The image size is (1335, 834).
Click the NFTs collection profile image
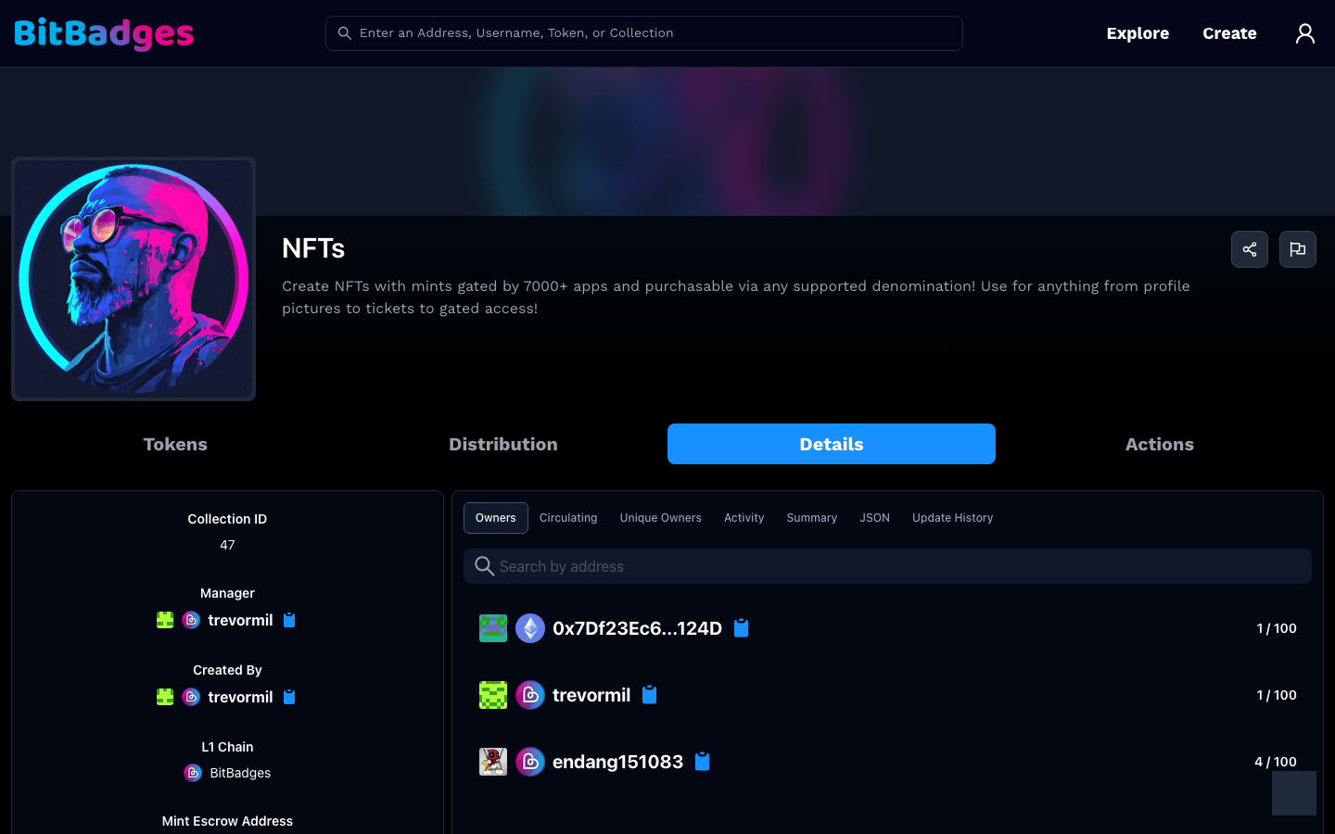coord(133,279)
